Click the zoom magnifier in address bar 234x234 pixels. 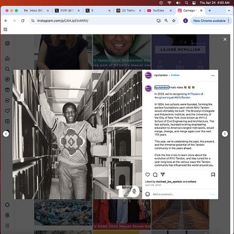pos(166,21)
